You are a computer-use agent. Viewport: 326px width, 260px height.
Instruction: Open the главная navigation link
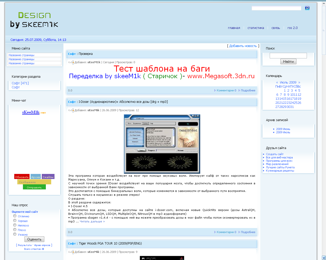click(x=234, y=28)
